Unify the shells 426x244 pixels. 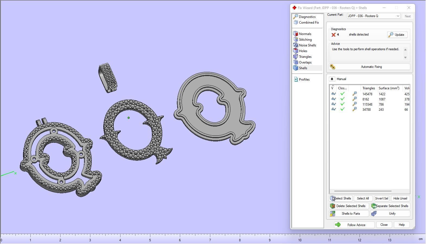[x=390, y=214]
